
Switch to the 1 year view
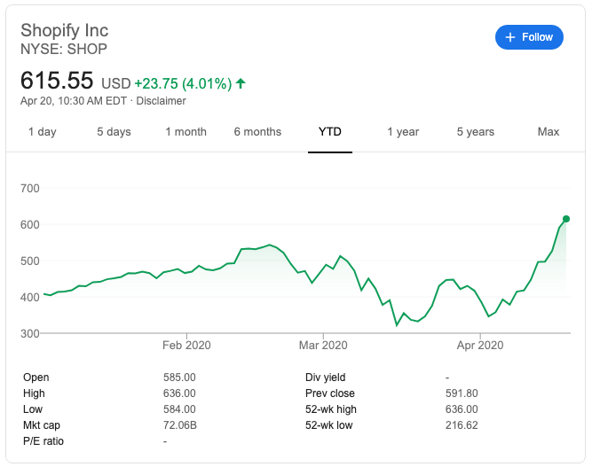tap(403, 132)
